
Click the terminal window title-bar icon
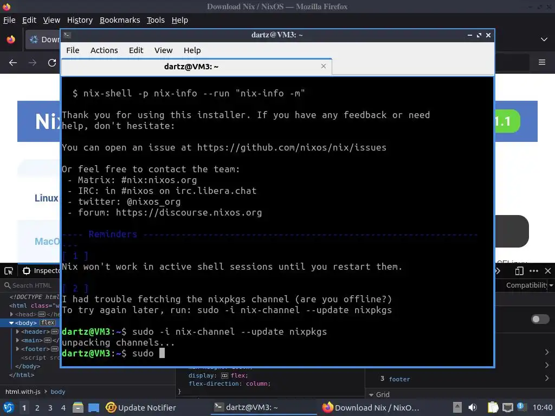[x=67, y=35]
